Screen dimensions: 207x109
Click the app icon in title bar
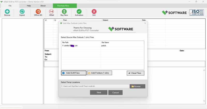tap(2, 2)
